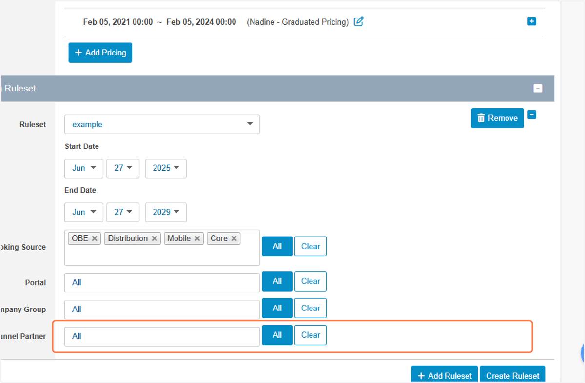
Task: Clear the Booking Source selections
Action: coord(311,246)
